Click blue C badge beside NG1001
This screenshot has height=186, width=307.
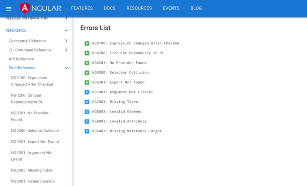pos(87,92)
